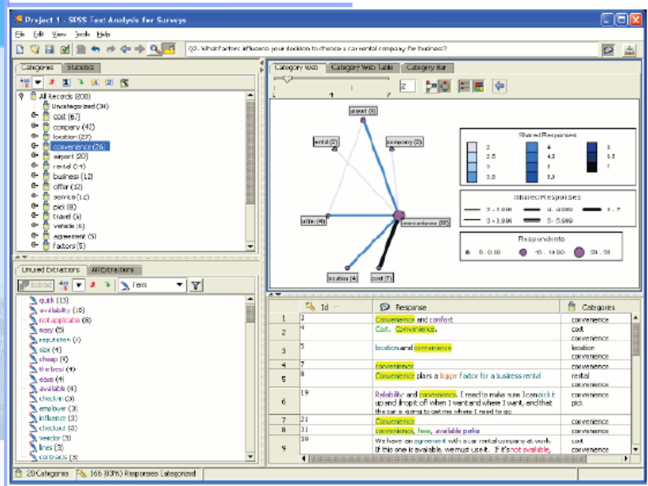
Task: Click the export icon right of question field
Action: tap(629, 49)
